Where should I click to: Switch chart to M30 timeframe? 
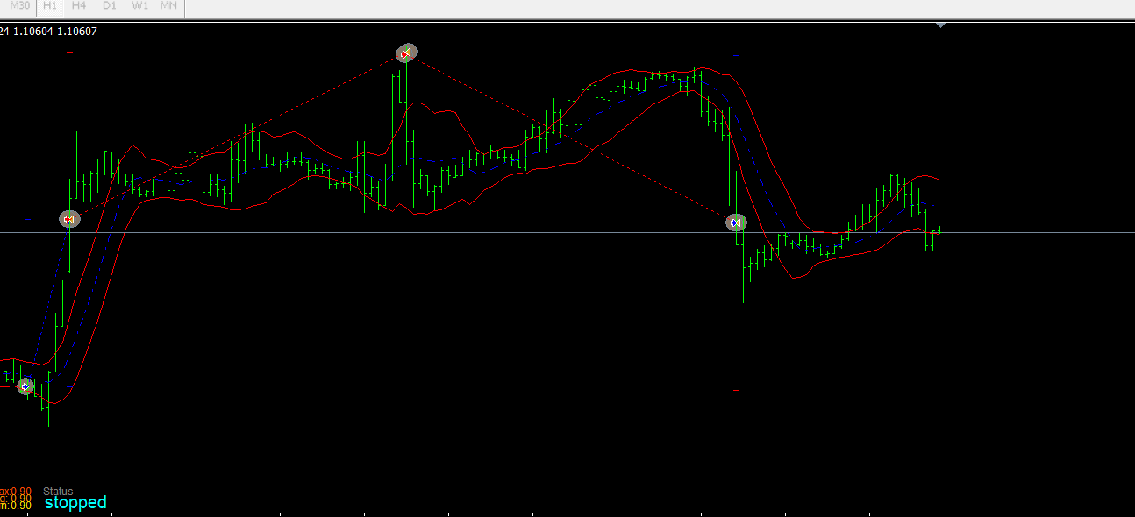pos(19,6)
